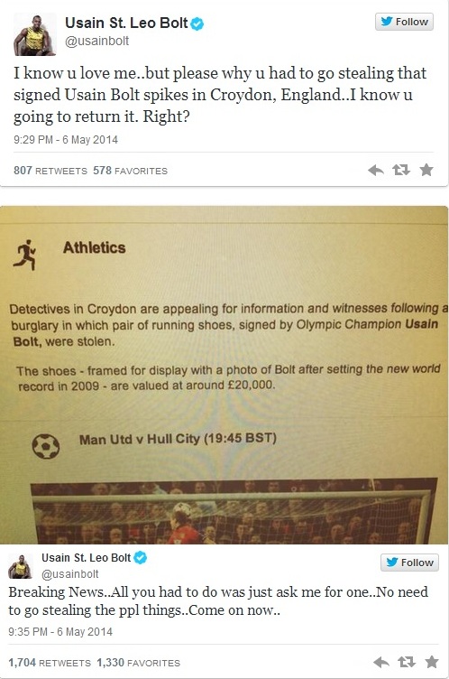Open the top Usain St. Leo Bolt profile name
Image resolution: width=449 pixels, height=679 pixels.
126,23
